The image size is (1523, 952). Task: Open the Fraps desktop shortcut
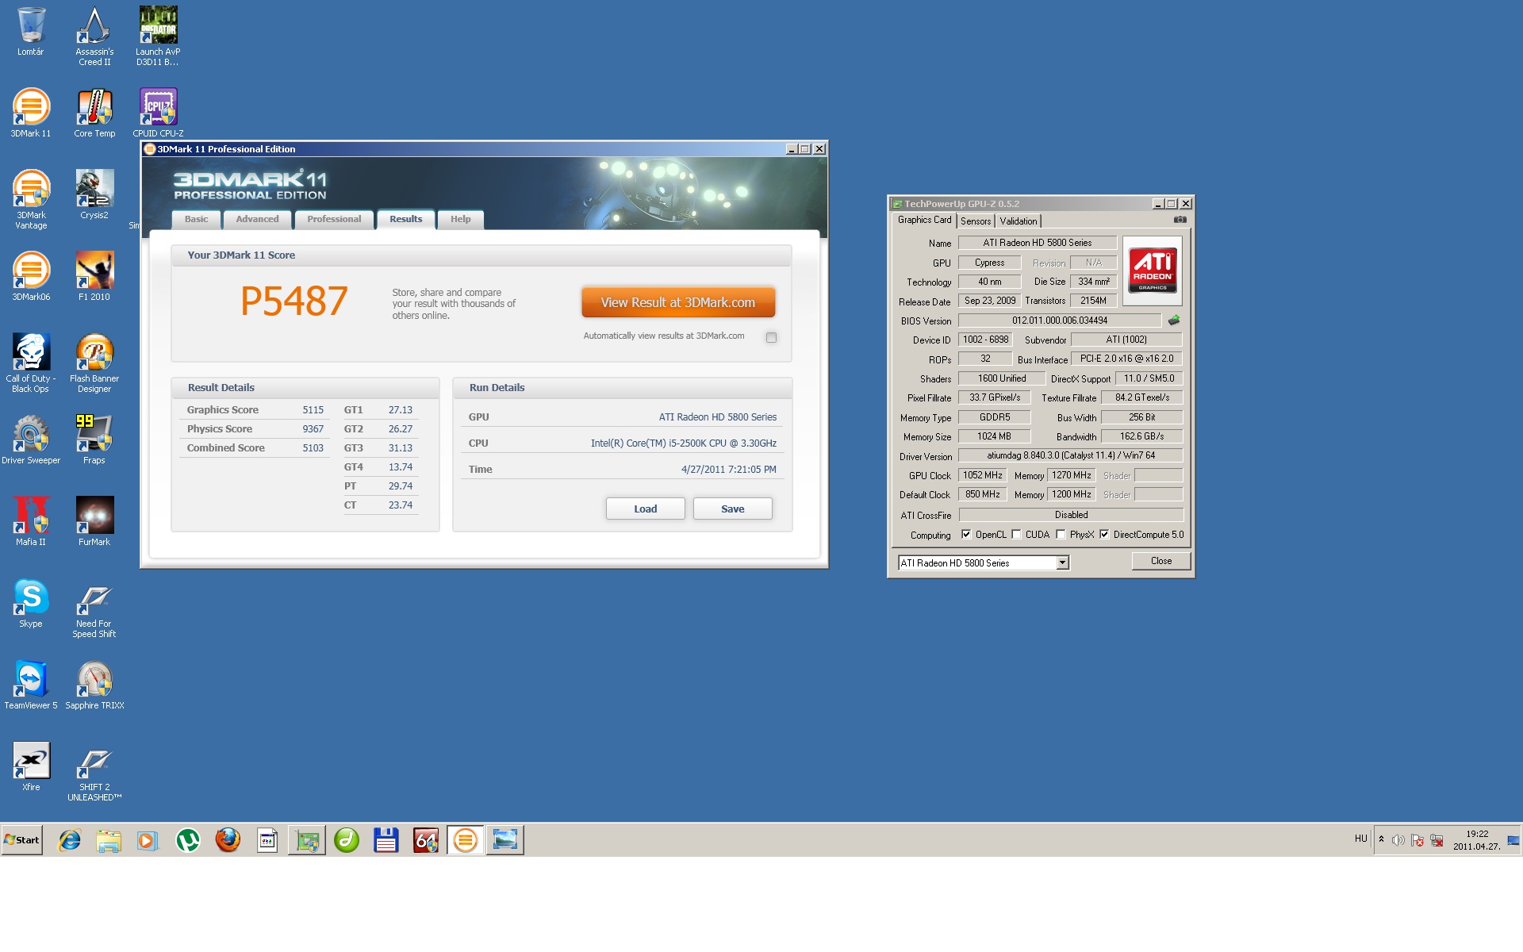tap(94, 440)
